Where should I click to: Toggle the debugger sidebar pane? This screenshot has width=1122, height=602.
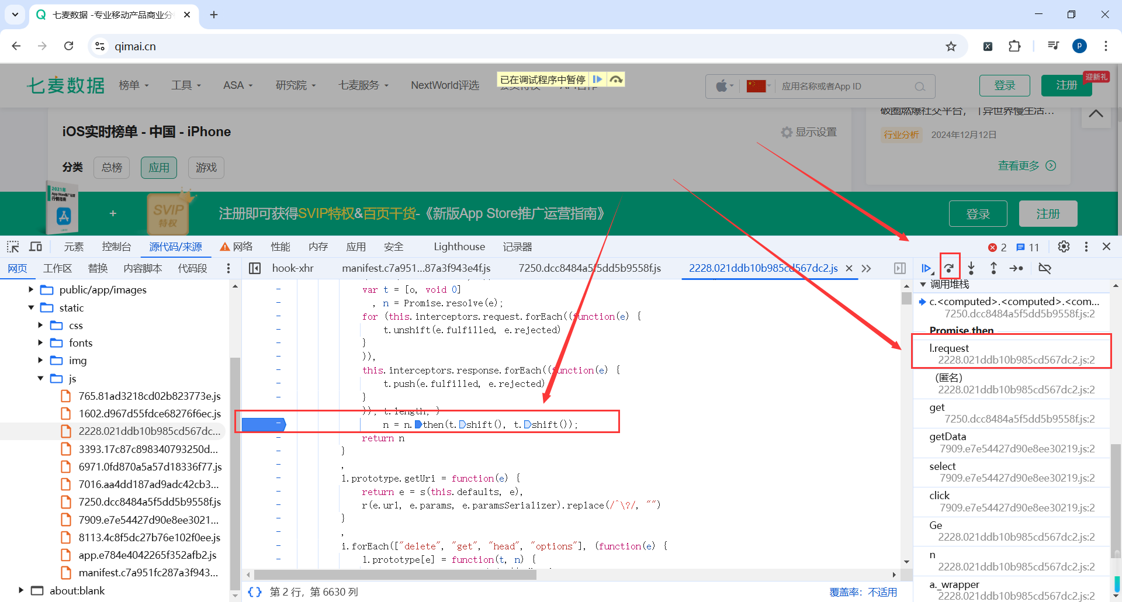900,268
